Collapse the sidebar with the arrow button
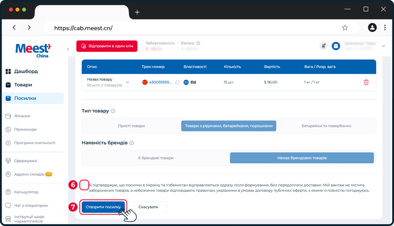This screenshot has width=394, height=226. pos(68,49)
